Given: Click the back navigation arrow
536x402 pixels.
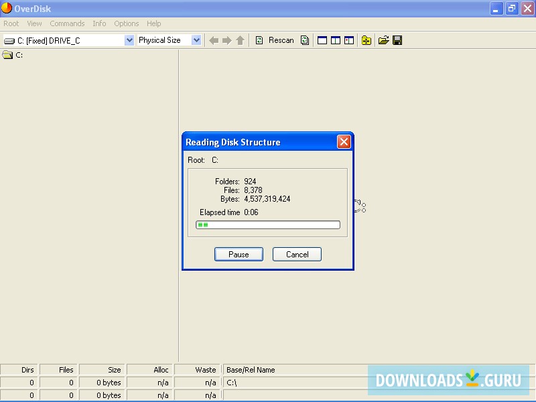Looking at the screenshot, I should click(213, 40).
